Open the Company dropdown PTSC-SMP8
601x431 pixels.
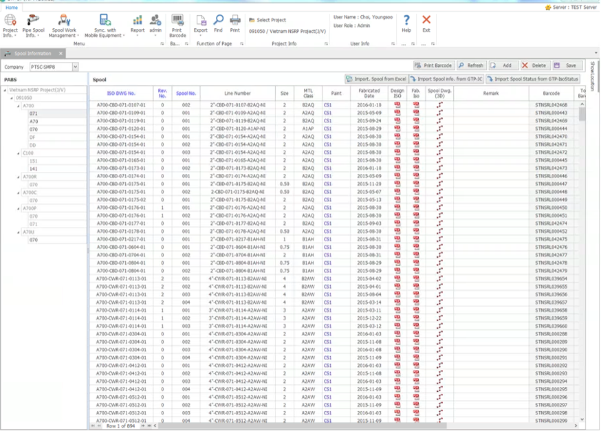coord(75,67)
